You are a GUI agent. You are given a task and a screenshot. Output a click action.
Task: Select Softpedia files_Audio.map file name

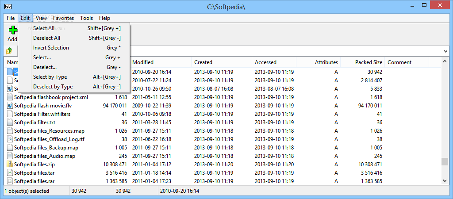point(45,156)
